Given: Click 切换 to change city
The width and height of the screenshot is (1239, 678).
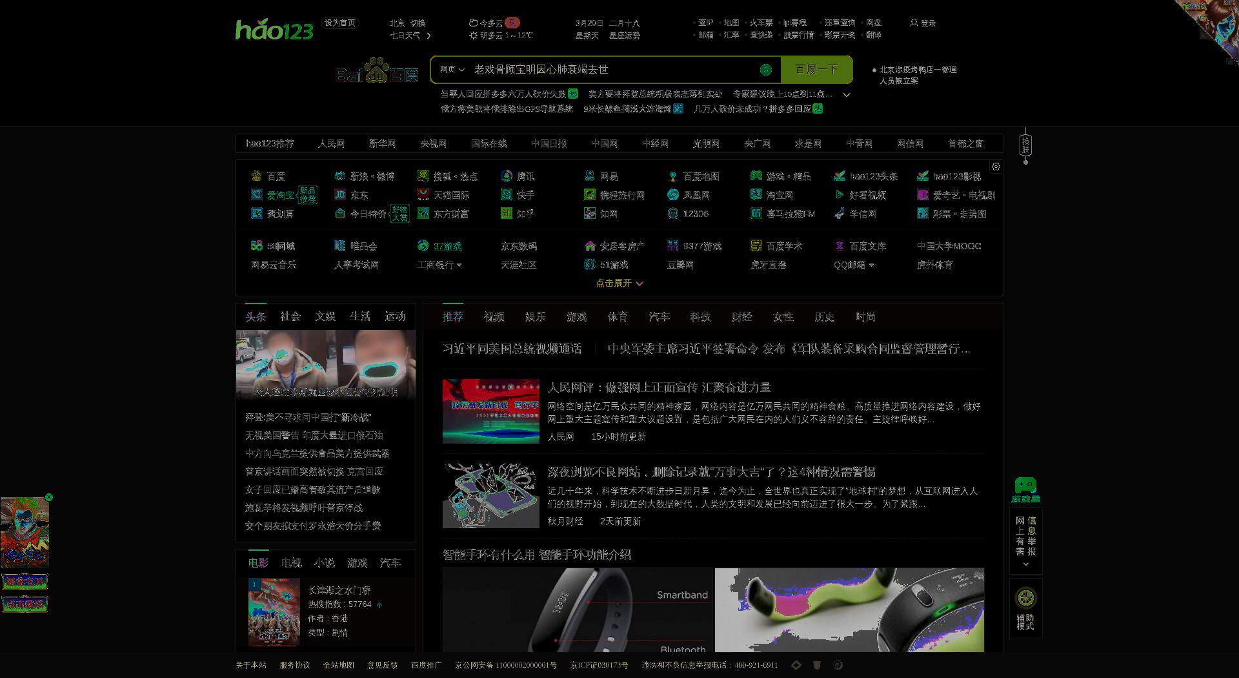Looking at the screenshot, I should click(x=418, y=23).
